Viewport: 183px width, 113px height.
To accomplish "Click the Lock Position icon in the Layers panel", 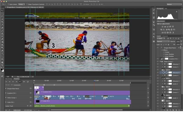I will (166, 45).
